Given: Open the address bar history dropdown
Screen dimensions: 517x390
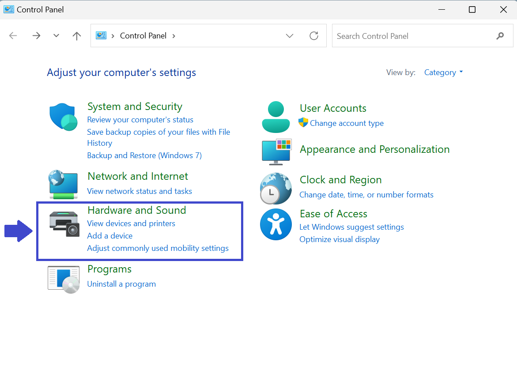Looking at the screenshot, I should (x=290, y=36).
